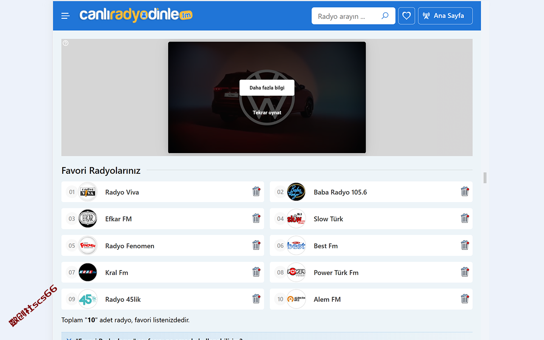Open Radyo 45lik station link
Image resolution: width=544 pixels, height=340 pixels.
coord(123,299)
